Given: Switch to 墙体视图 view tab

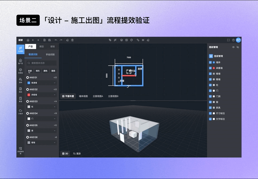Looking at the screenshot, I should (83, 96).
